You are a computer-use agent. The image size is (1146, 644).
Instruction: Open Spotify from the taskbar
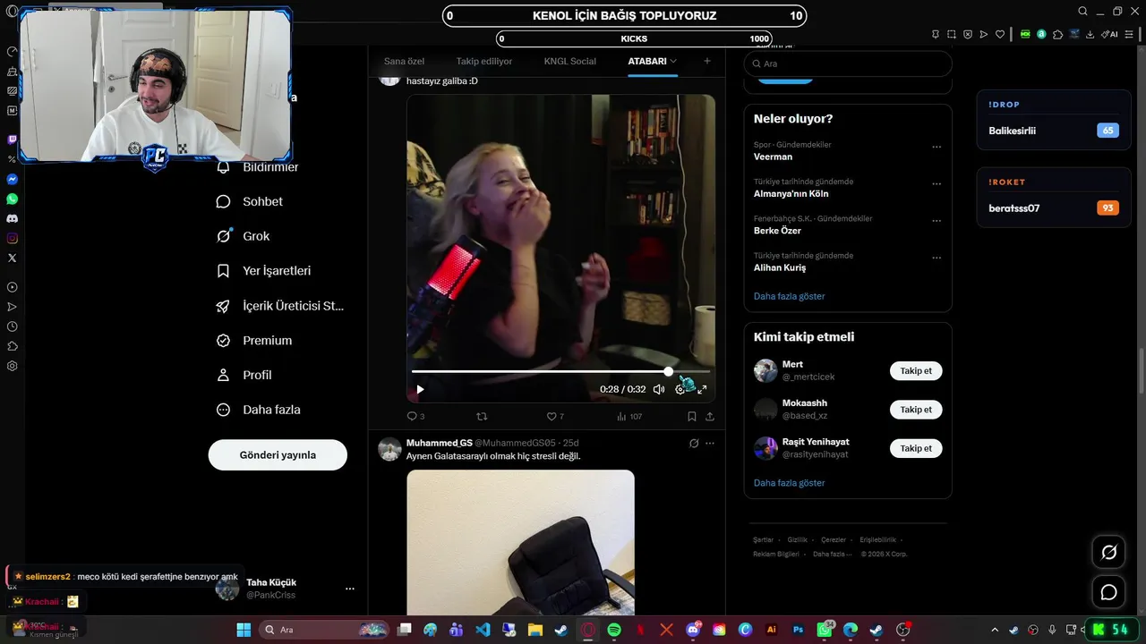coord(614,630)
